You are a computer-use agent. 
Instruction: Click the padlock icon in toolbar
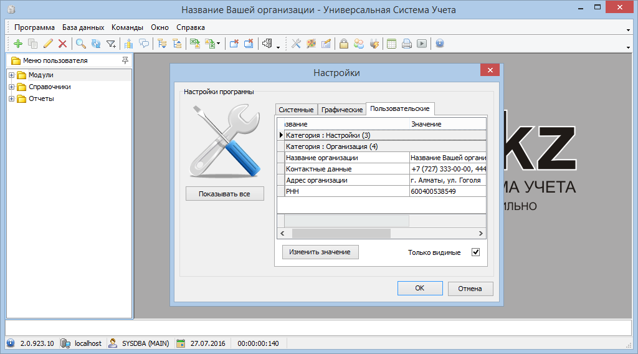tap(343, 44)
